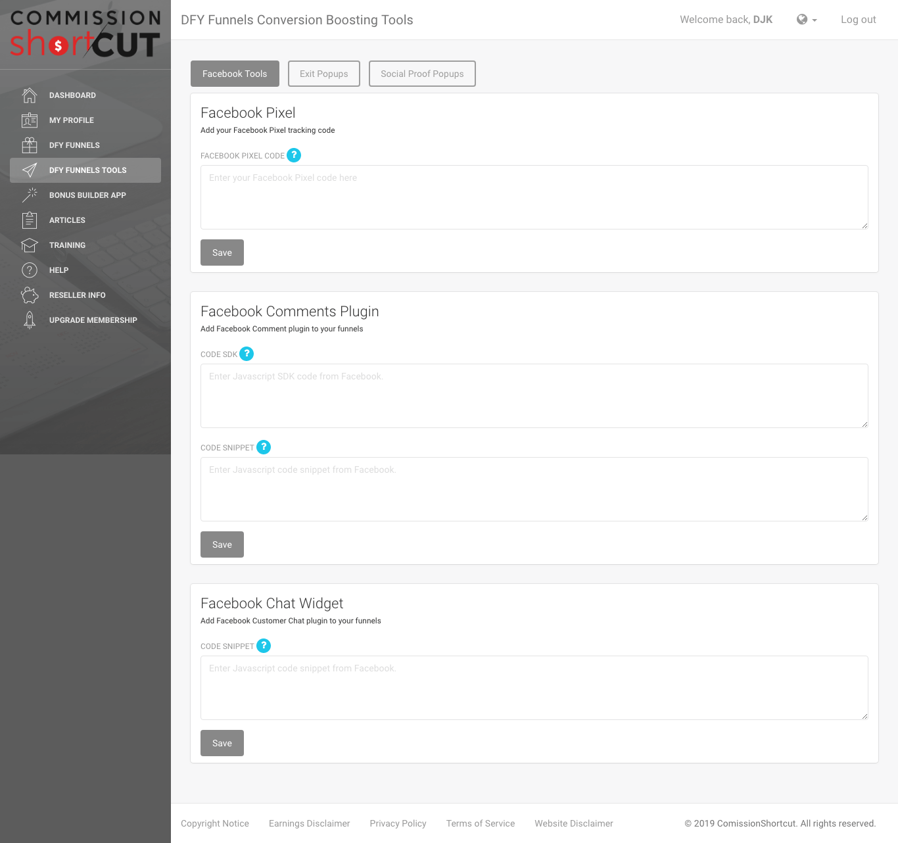Open the globe language dropdown
Viewport: 898px width, 843px height.
[807, 20]
